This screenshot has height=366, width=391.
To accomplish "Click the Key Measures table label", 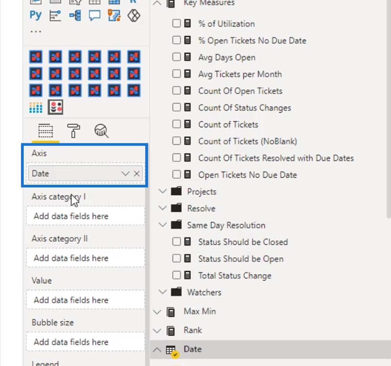I will 209,3.
